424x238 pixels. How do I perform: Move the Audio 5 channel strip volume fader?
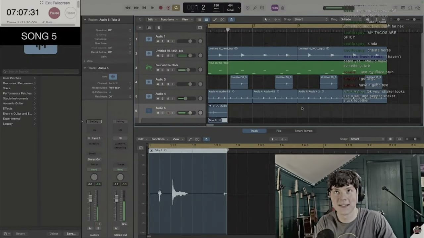tap(90, 198)
